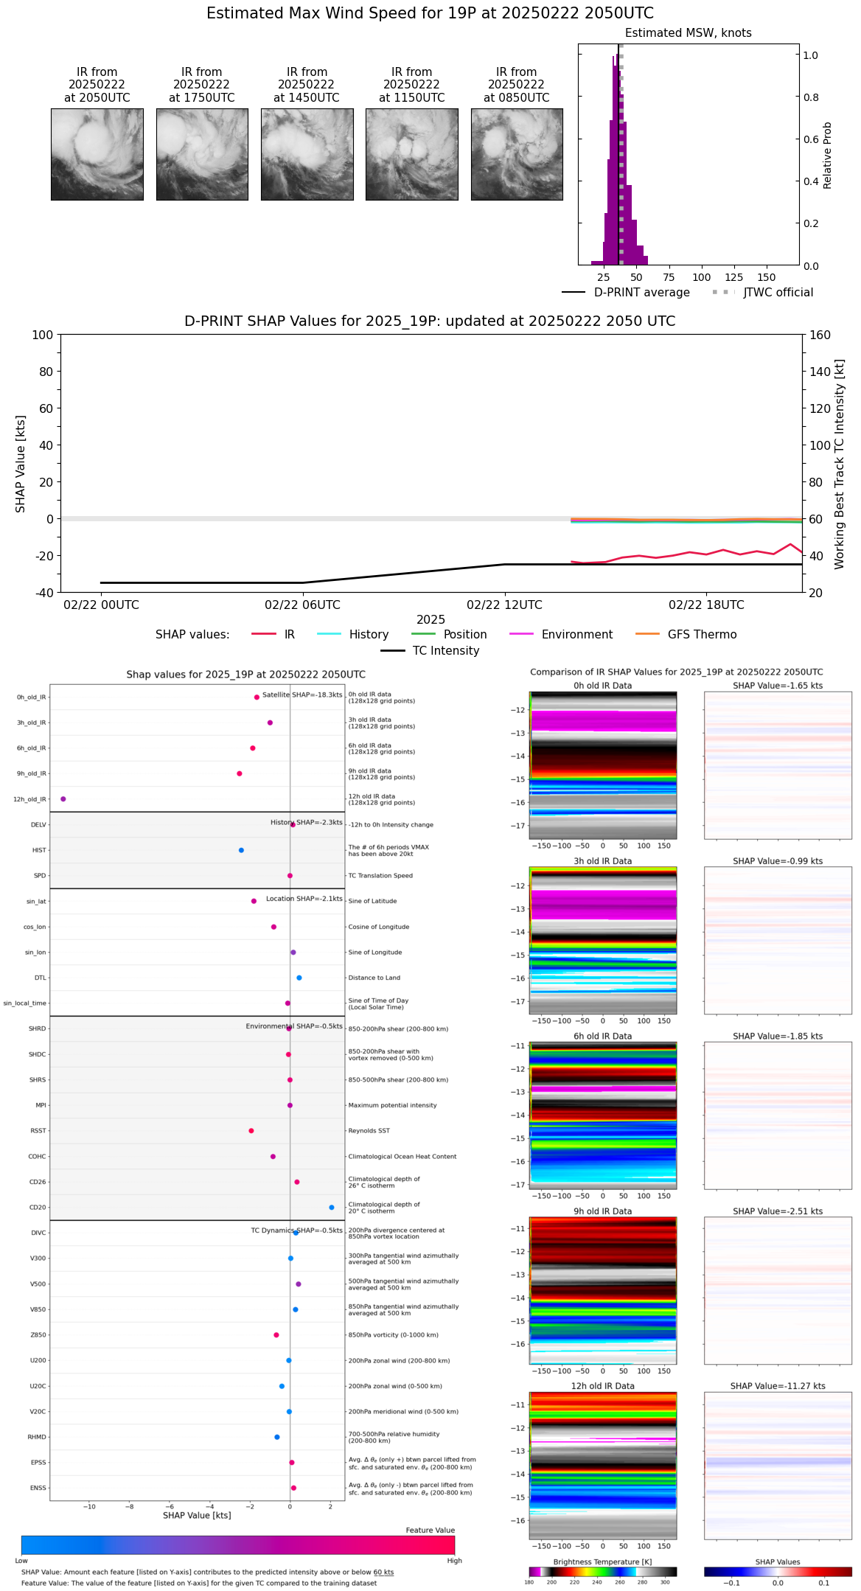
Task: Select the 1450UTC IR satellite image
Action: click(x=307, y=154)
